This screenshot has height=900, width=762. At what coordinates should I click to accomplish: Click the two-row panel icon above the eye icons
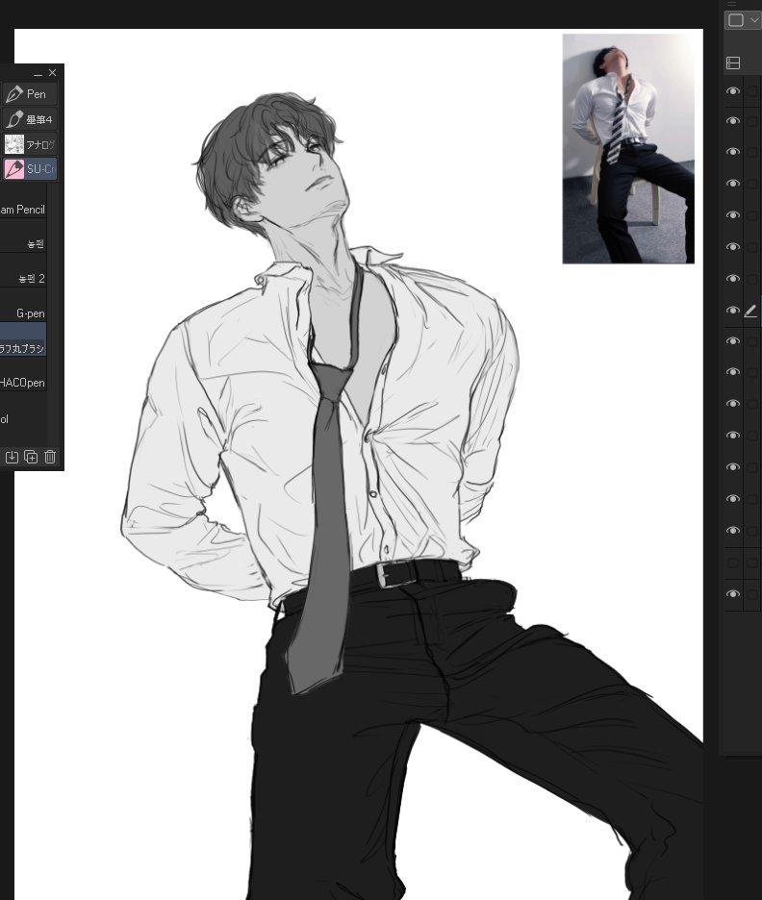click(x=733, y=62)
